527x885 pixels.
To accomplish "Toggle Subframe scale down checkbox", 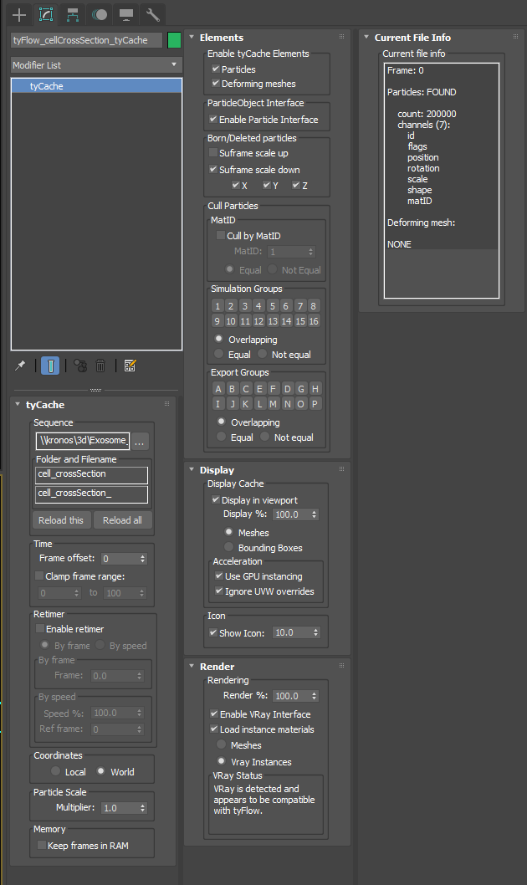I will click(213, 169).
